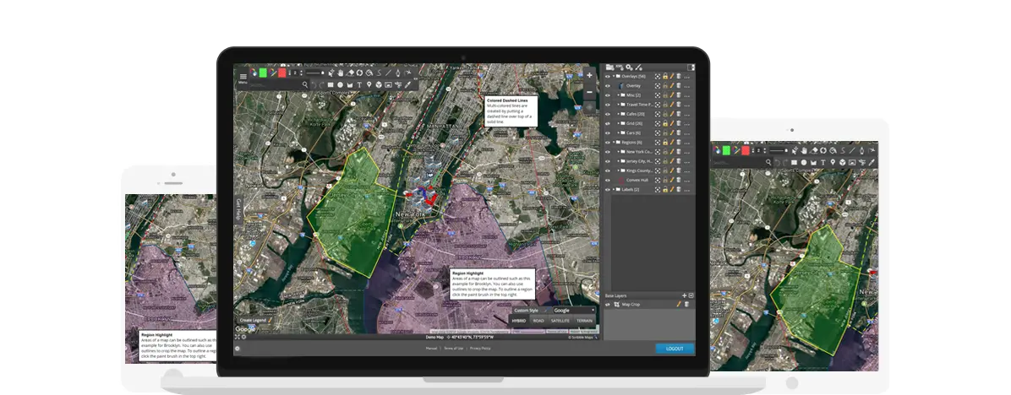Select the place marker pin tool

[369, 84]
